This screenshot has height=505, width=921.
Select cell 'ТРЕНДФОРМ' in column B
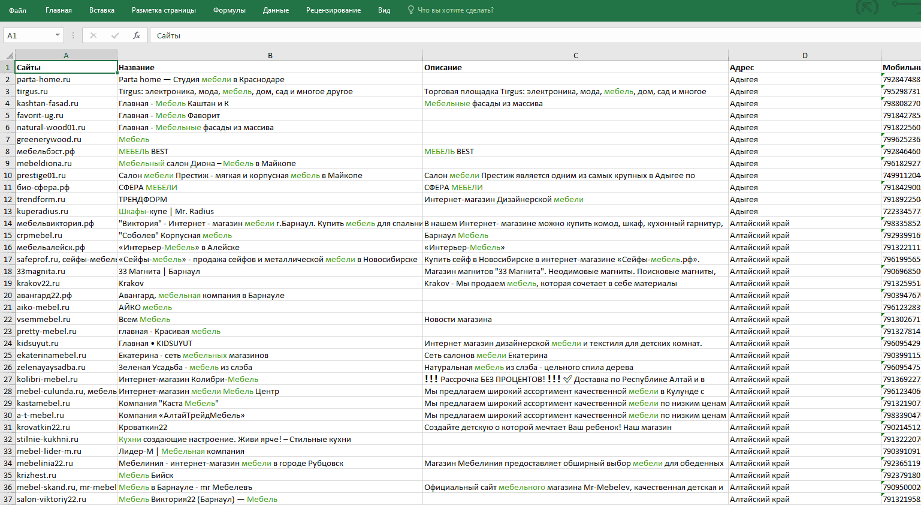click(x=270, y=199)
